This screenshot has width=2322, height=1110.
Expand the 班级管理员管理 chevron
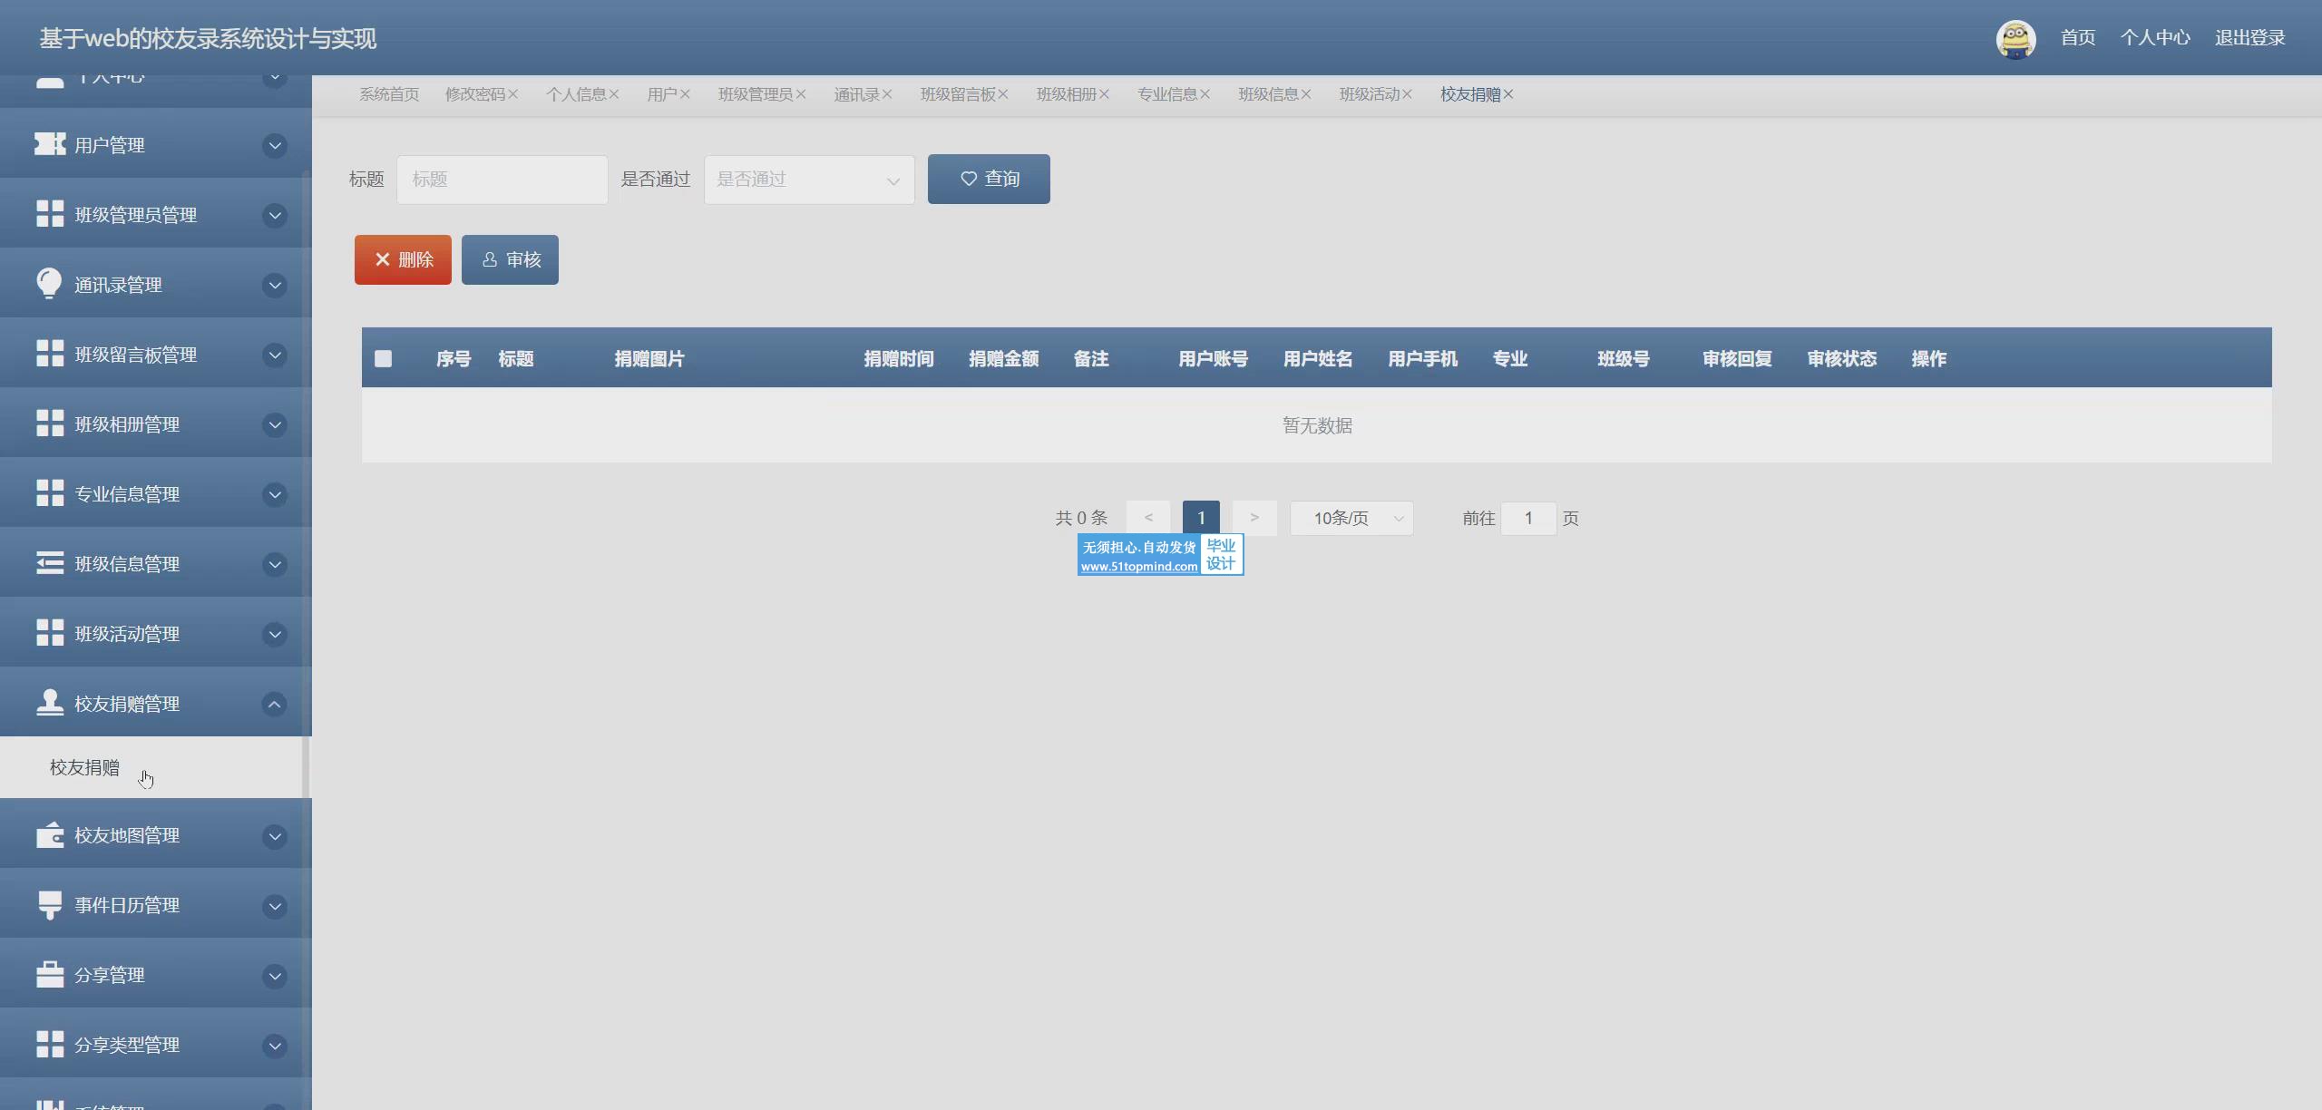(x=275, y=215)
